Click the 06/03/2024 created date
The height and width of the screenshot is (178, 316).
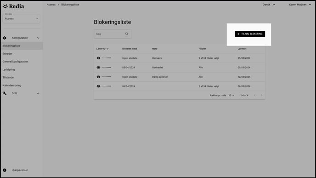pyautogui.click(x=244, y=86)
